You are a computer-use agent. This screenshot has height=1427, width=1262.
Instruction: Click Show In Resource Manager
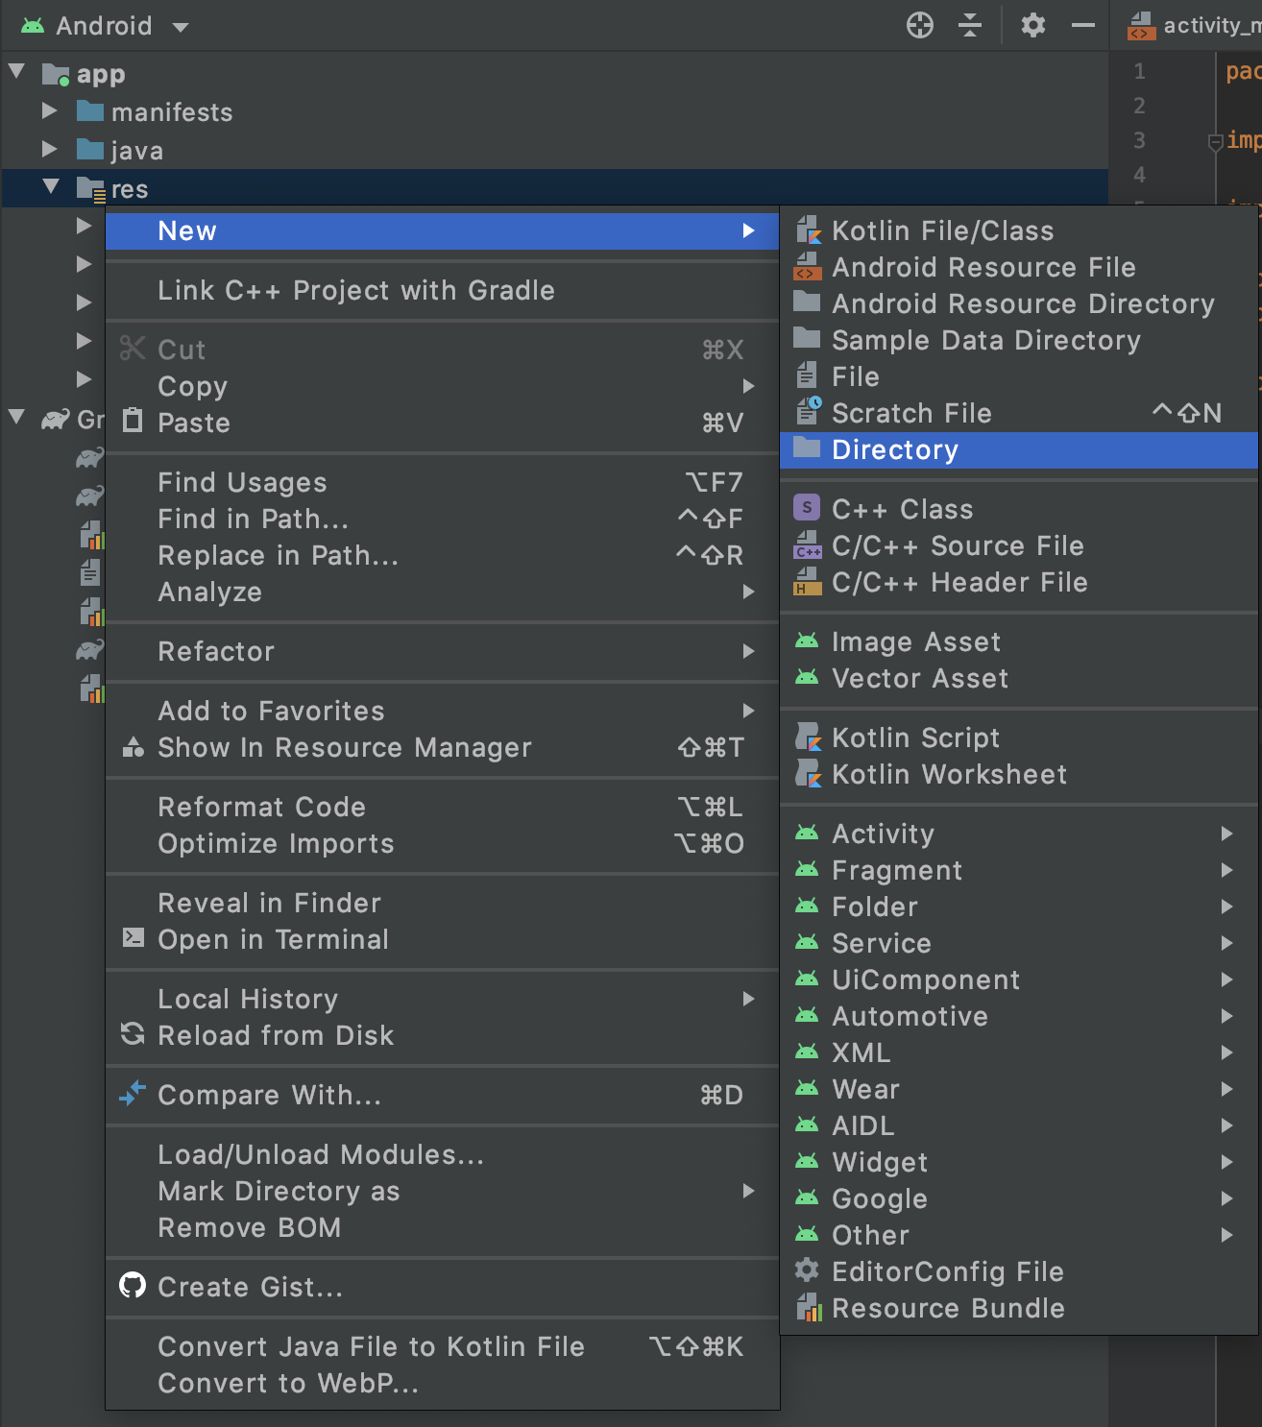[x=442, y=748]
